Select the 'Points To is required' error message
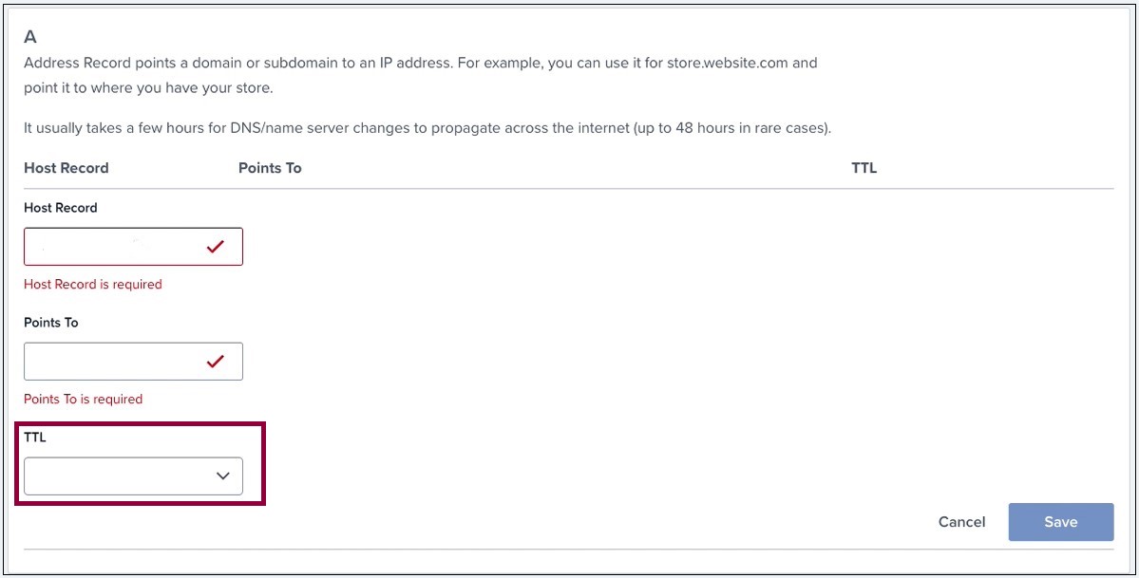 point(83,399)
